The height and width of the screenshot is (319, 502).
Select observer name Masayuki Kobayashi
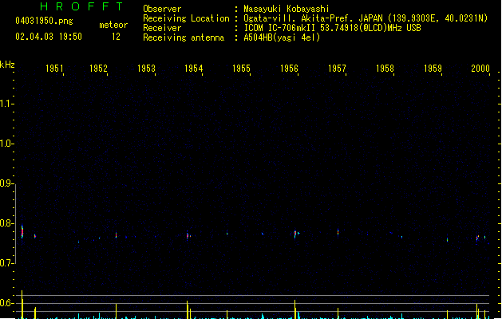(287, 9)
